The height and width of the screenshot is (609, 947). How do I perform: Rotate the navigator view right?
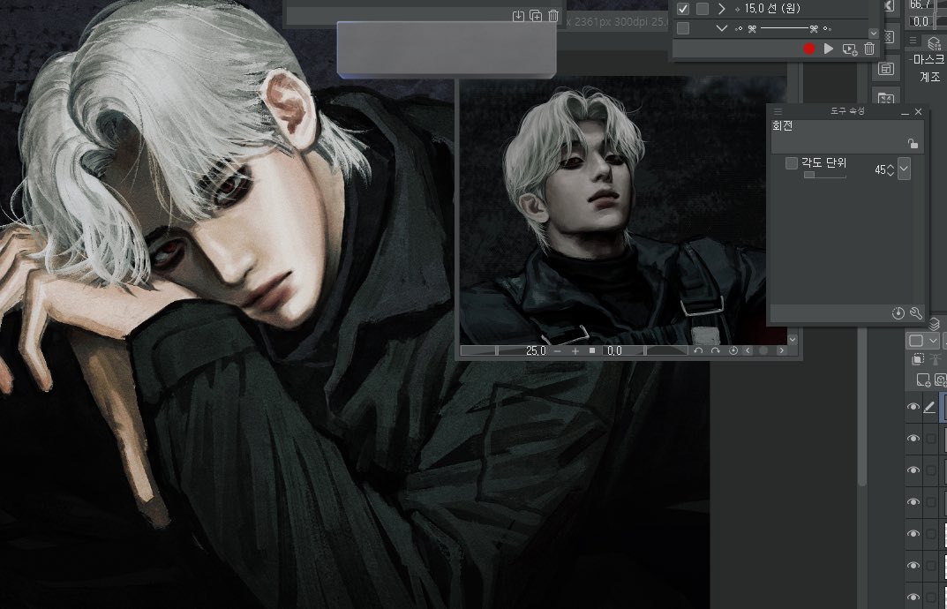coord(716,350)
